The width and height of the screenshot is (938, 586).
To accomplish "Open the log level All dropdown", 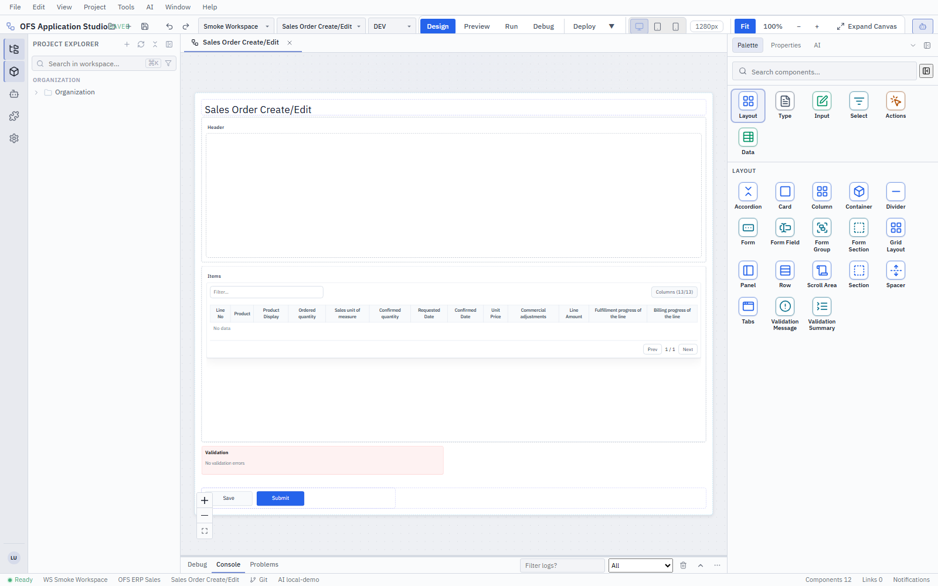I will point(641,565).
